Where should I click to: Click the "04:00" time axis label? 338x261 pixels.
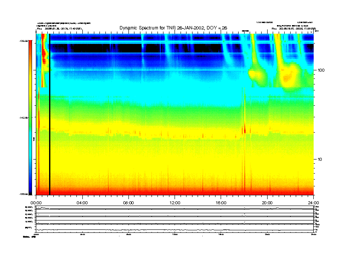click(82, 203)
